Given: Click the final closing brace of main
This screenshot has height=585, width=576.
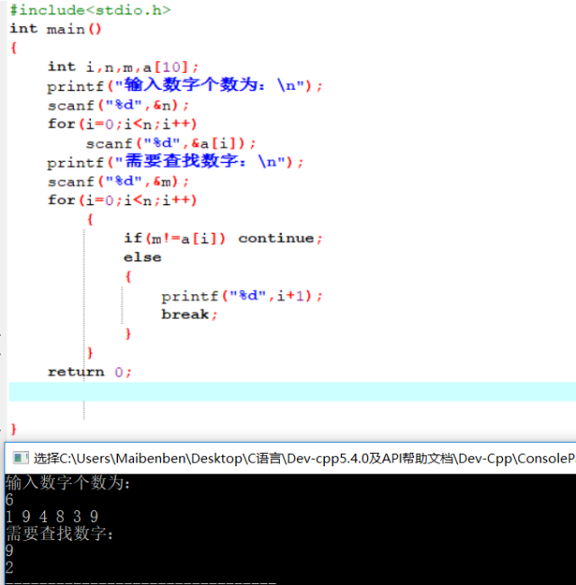Looking at the screenshot, I should [x=13, y=429].
